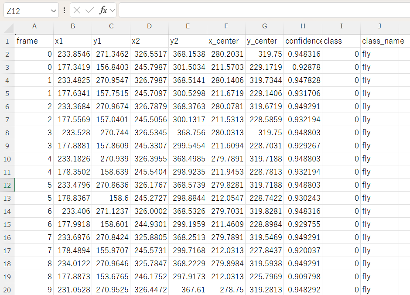
Task: Select row 1 header
Action: click(7, 41)
